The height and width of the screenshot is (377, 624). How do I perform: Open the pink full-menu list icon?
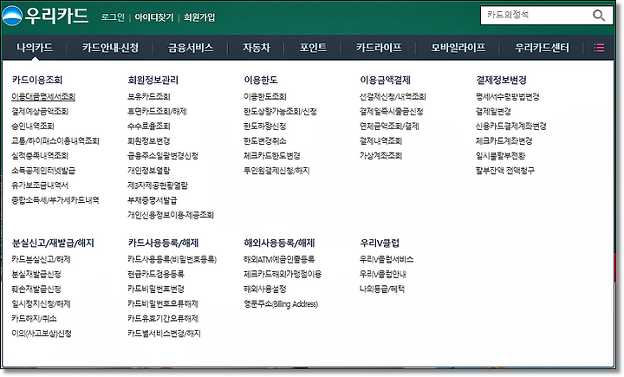click(x=599, y=48)
